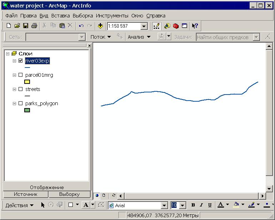Image resolution: width=275 pixels, height=220 pixels.
Task: Enable the streets layer checkbox
Action: pyautogui.click(x=21, y=89)
